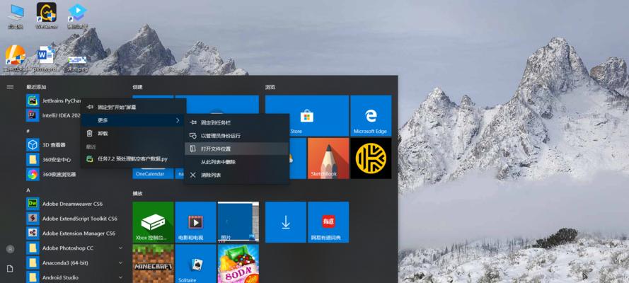Image resolution: width=629 pixels, height=283 pixels.
Task: Choose 卸载 in the context menu
Action: tap(133, 134)
